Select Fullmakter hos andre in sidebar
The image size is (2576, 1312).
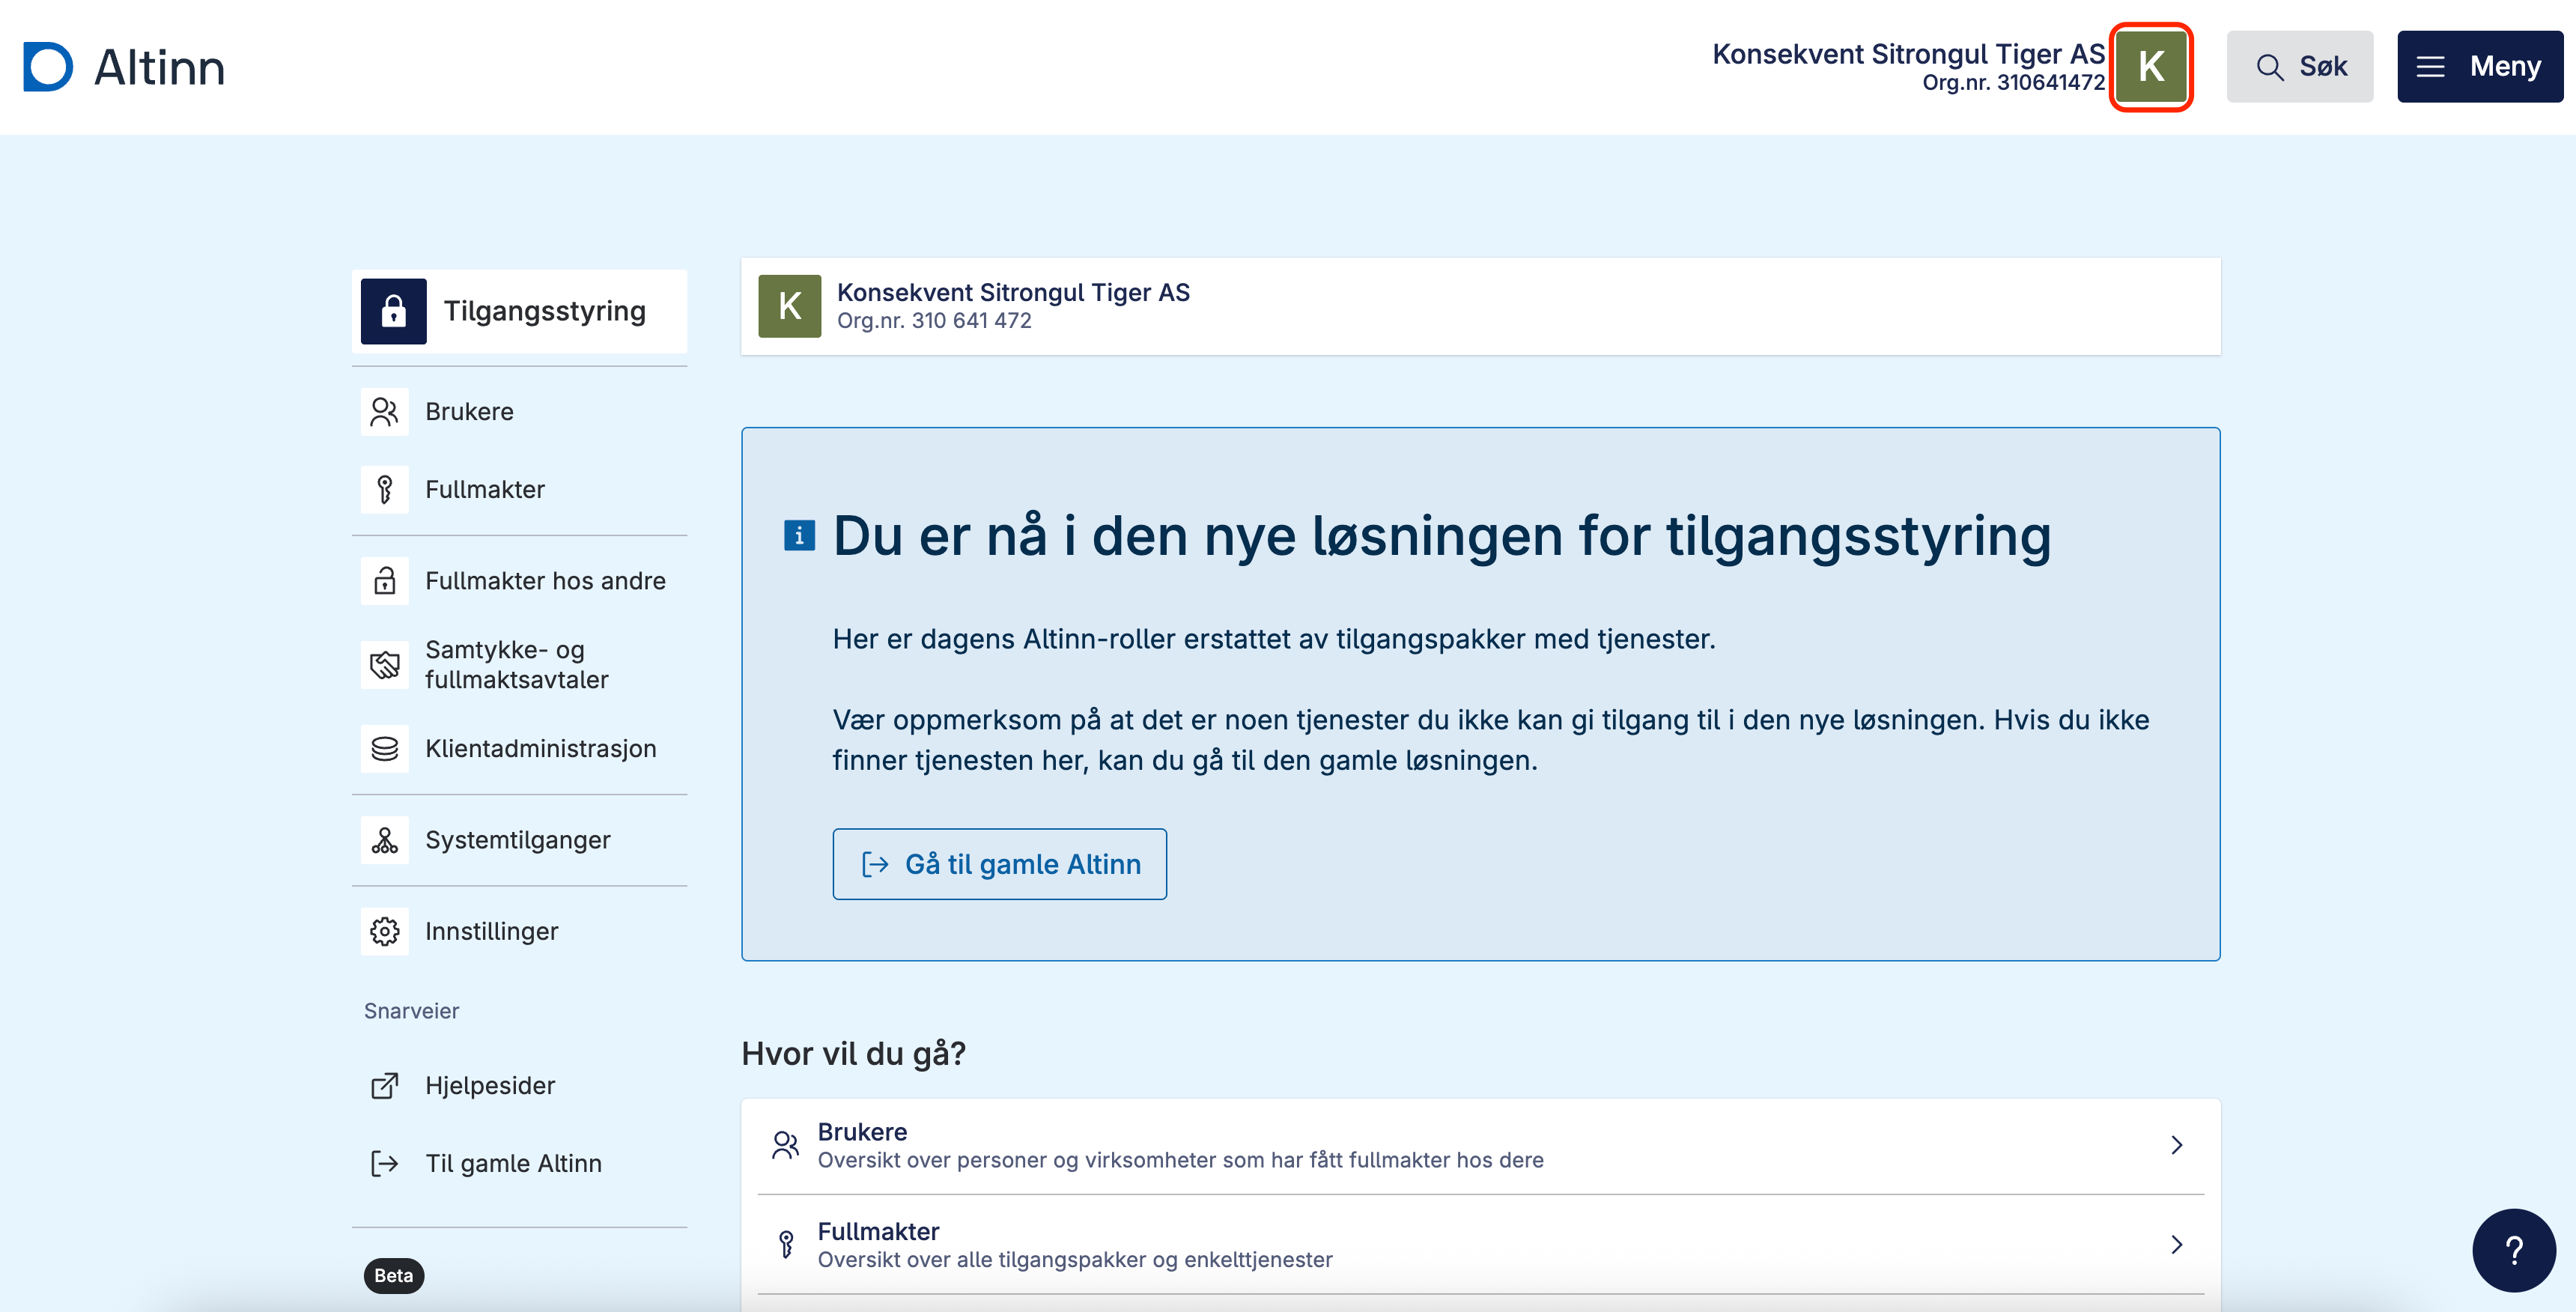point(545,581)
